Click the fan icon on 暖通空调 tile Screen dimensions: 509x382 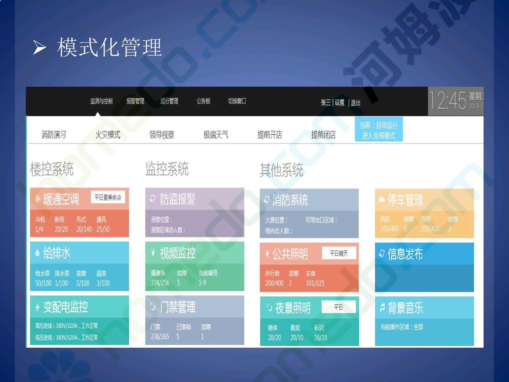click(x=37, y=199)
